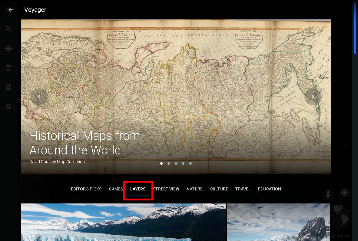This screenshot has height=241, width=358.
Task: Select the second carousel pagination dot
Action: pos(169,163)
